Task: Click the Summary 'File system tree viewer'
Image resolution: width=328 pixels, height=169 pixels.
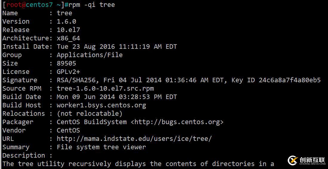Action: click(x=102, y=147)
